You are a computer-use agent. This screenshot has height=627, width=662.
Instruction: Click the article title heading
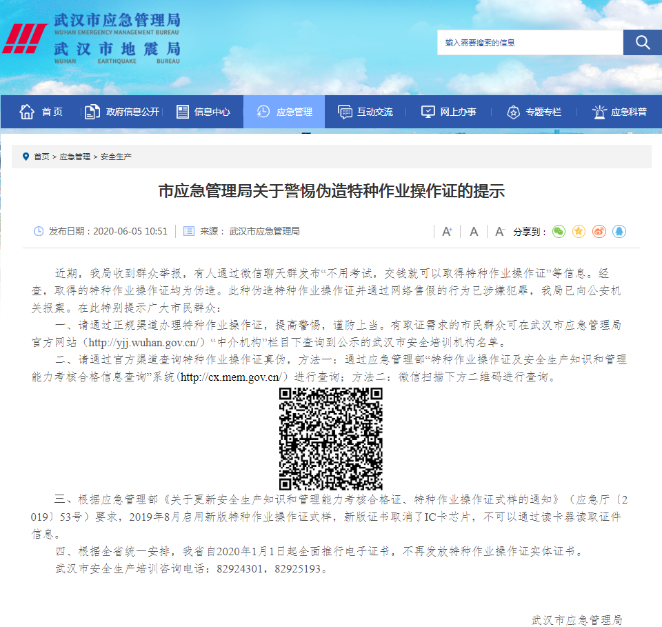coord(332,191)
